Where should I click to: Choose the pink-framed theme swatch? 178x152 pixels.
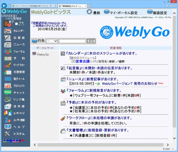click(x=14, y=141)
